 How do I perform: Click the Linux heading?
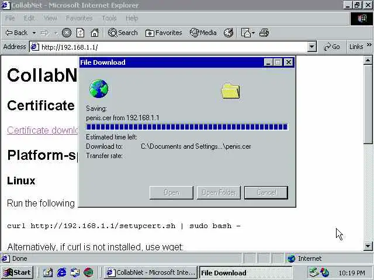[21, 181]
